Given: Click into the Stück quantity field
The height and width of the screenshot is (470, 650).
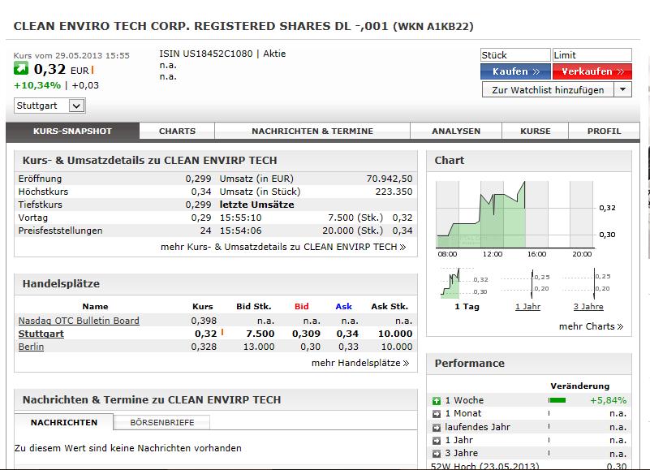Looking at the screenshot, I should click(515, 55).
